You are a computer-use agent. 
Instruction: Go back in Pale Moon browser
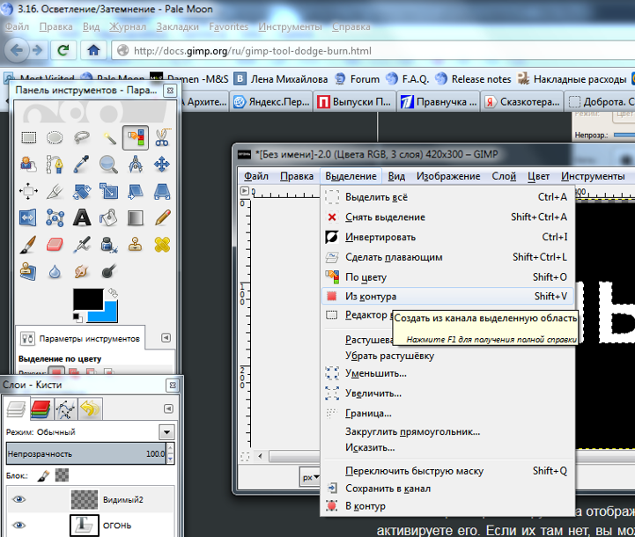(17, 50)
